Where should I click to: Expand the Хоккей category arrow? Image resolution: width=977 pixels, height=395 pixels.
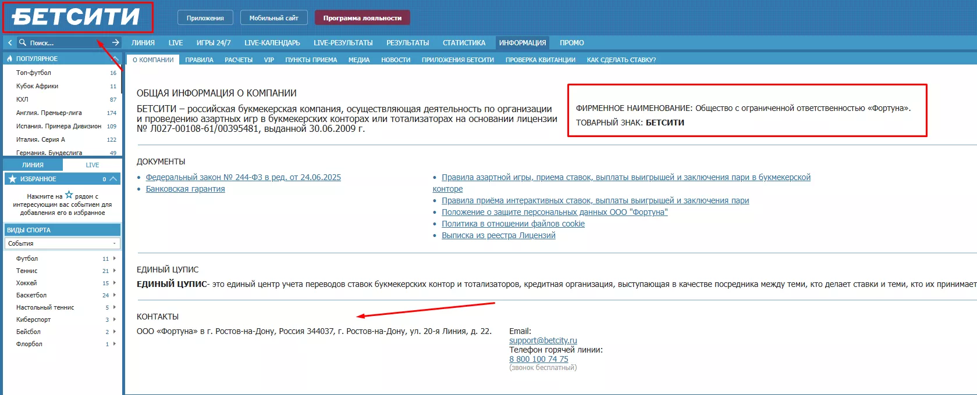pos(115,283)
